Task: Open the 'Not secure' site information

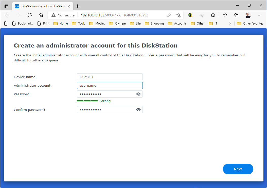Action: point(63,15)
